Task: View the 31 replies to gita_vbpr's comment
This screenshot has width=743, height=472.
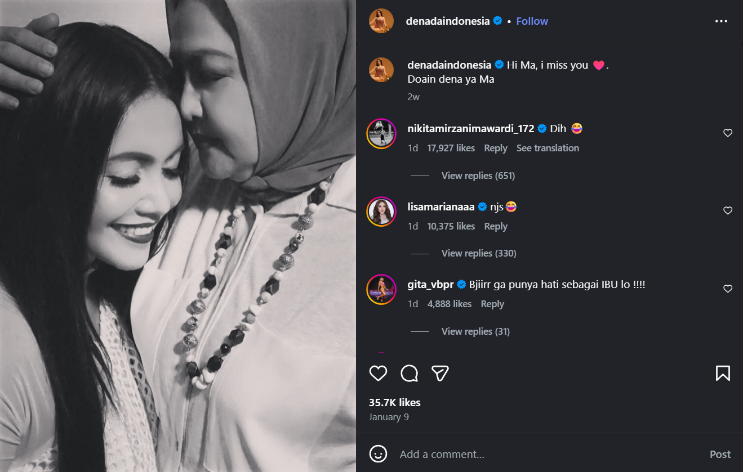Action: [x=475, y=331]
